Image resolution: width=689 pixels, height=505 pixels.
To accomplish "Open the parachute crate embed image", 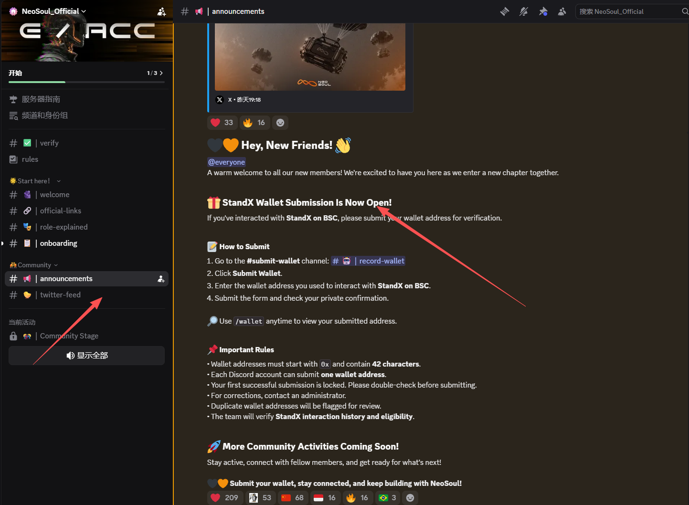I will (x=310, y=57).
